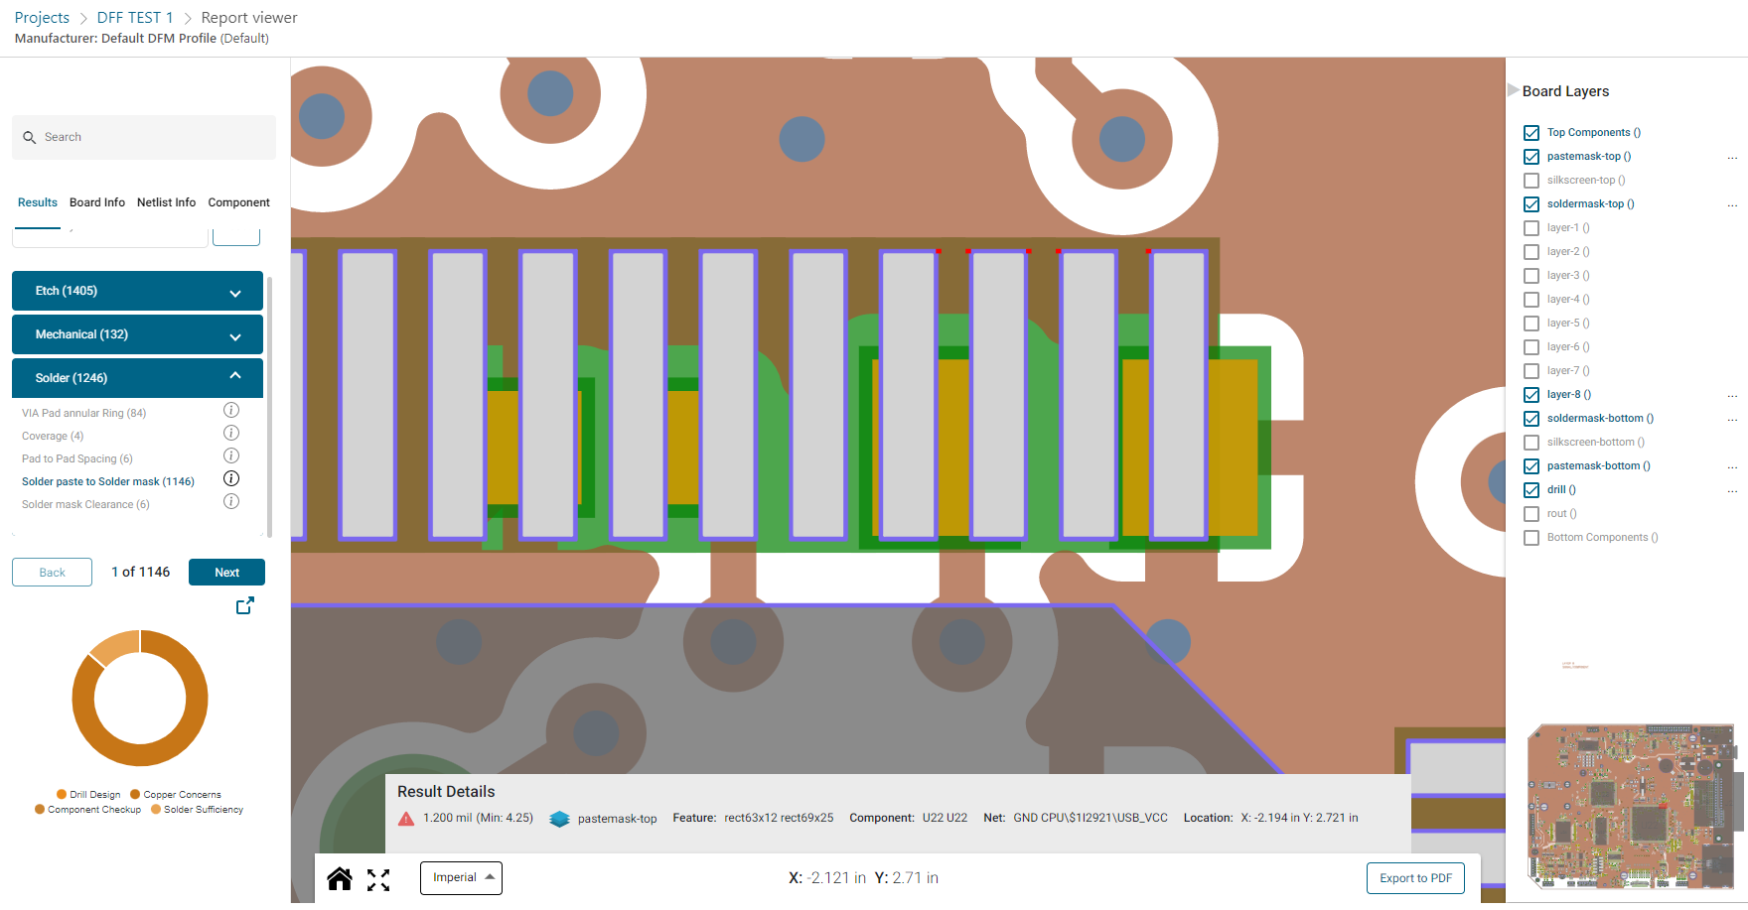This screenshot has height=910, width=1748.
Task: Uncheck Top Components layer
Action: (x=1531, y=133)
